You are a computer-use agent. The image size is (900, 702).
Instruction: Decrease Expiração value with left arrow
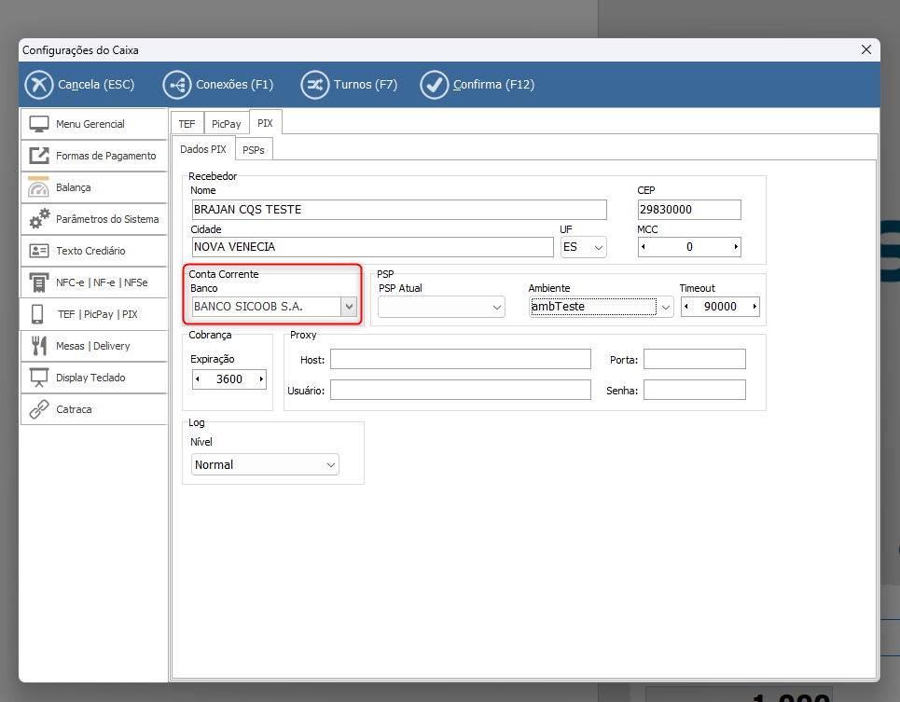click(x=198, y=379)
